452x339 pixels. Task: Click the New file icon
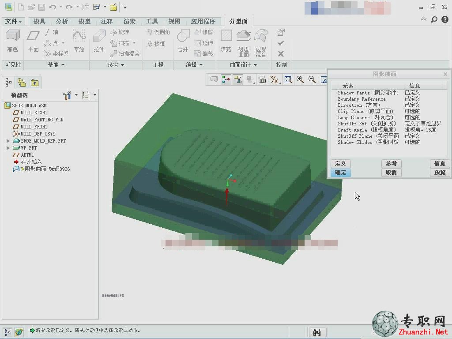(21, 7)
